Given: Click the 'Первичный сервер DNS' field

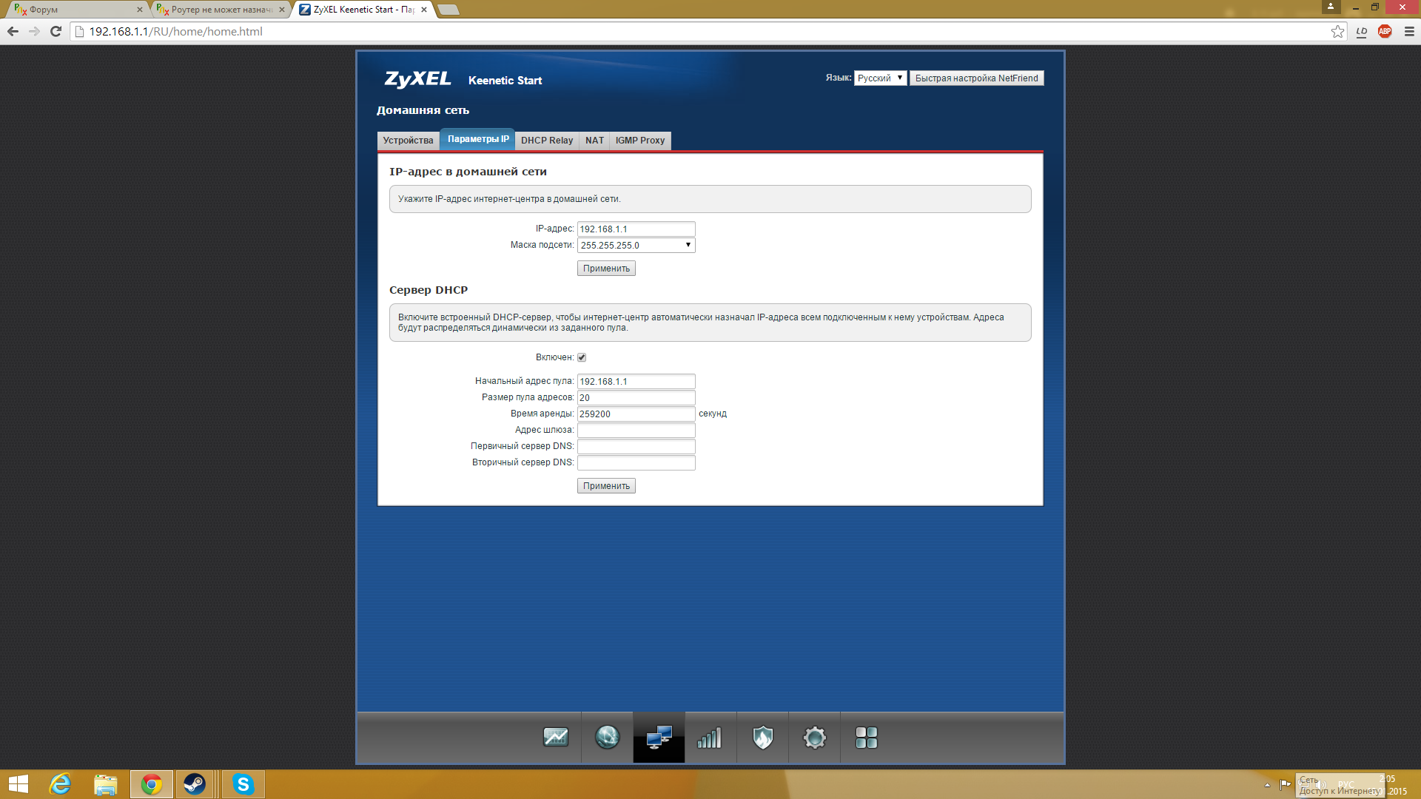Looking at the screenshot, I should [x=636, y=447].
